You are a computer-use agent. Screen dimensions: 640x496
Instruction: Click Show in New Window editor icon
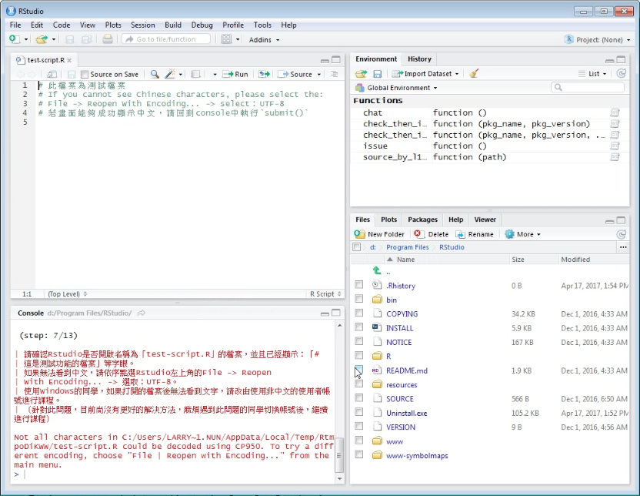(52, 74)
